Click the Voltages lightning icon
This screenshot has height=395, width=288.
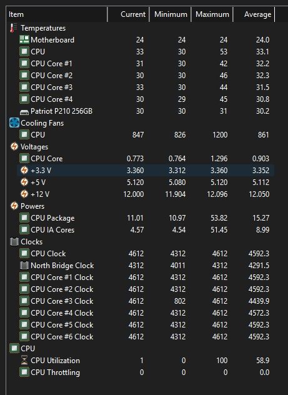[14, 146]
